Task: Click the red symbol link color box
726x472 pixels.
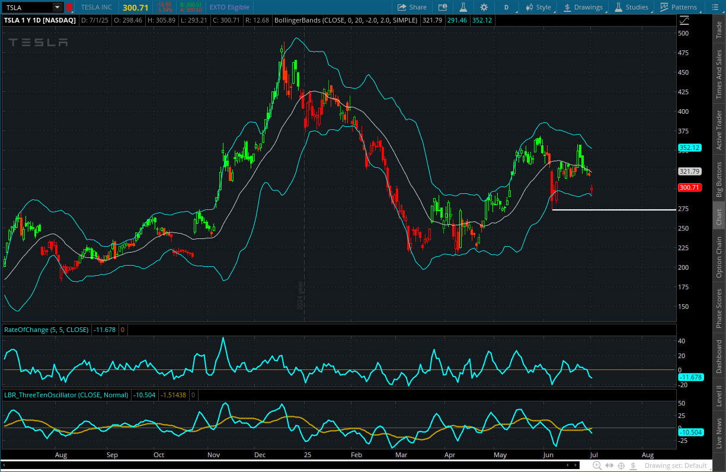Action: click(69, 7)
